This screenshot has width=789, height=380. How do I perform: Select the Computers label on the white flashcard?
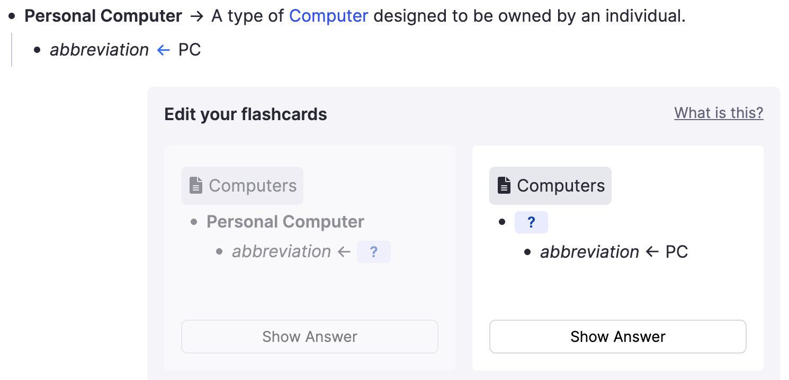tap(561, 186)
